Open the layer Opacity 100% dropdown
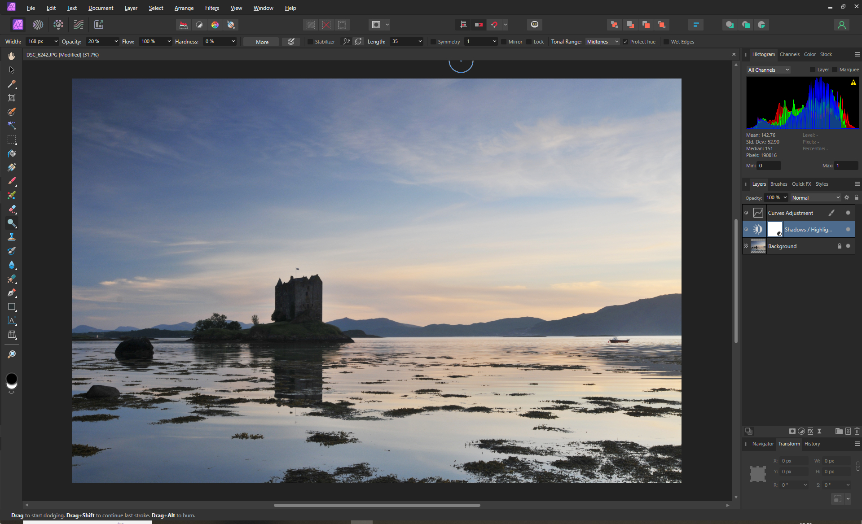Screen dimensions: 862x524 [785, 198]
